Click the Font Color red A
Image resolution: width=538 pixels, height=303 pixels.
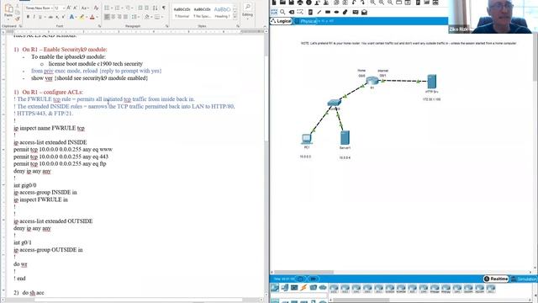(x=92, y=17)
